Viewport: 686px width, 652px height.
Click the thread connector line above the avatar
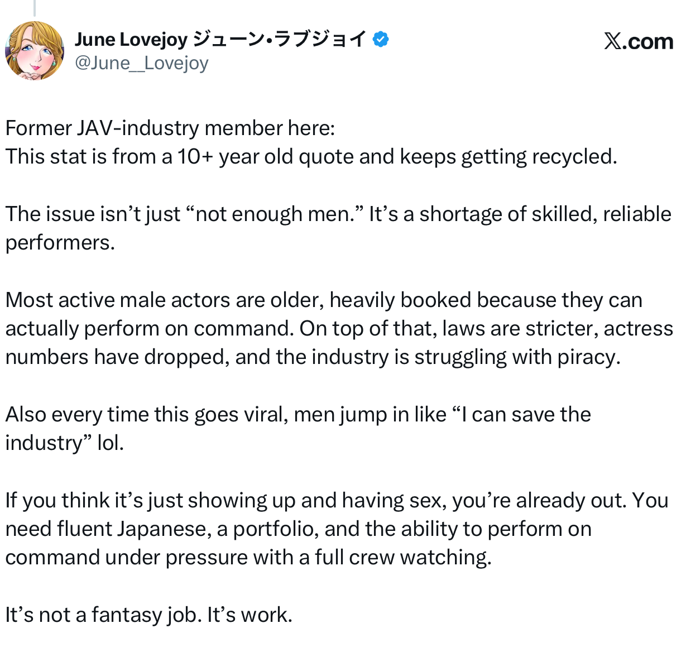(x=35, y=7)
